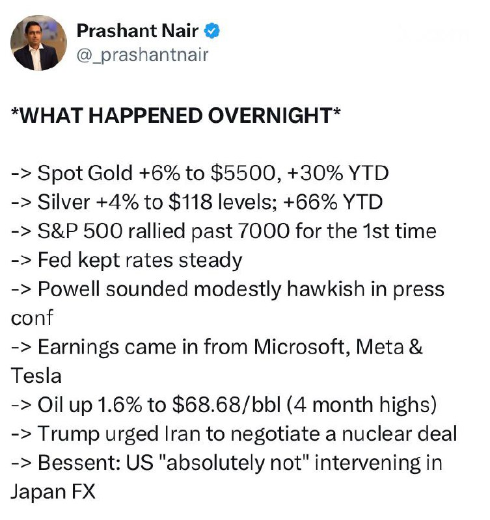This screenshot has height=520, width=490.
Task: Select the S&P 500 rallied past 7000 line
Action: tap(223, 231)
